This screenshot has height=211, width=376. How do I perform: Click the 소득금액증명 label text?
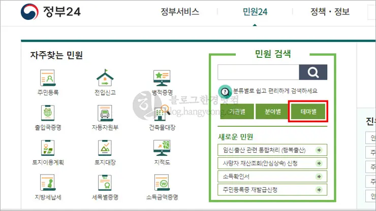(x=162, y=197)
